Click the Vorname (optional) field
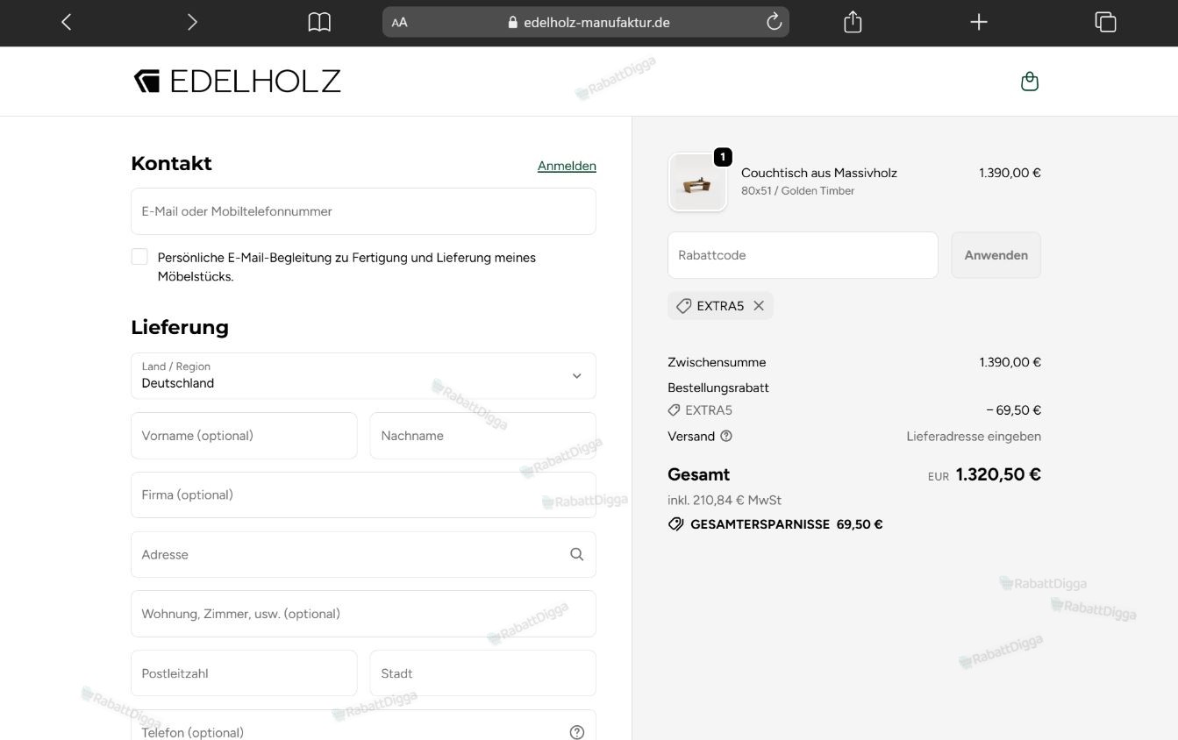This screenshot has width=1178, height=740. [x=244, y=436]
